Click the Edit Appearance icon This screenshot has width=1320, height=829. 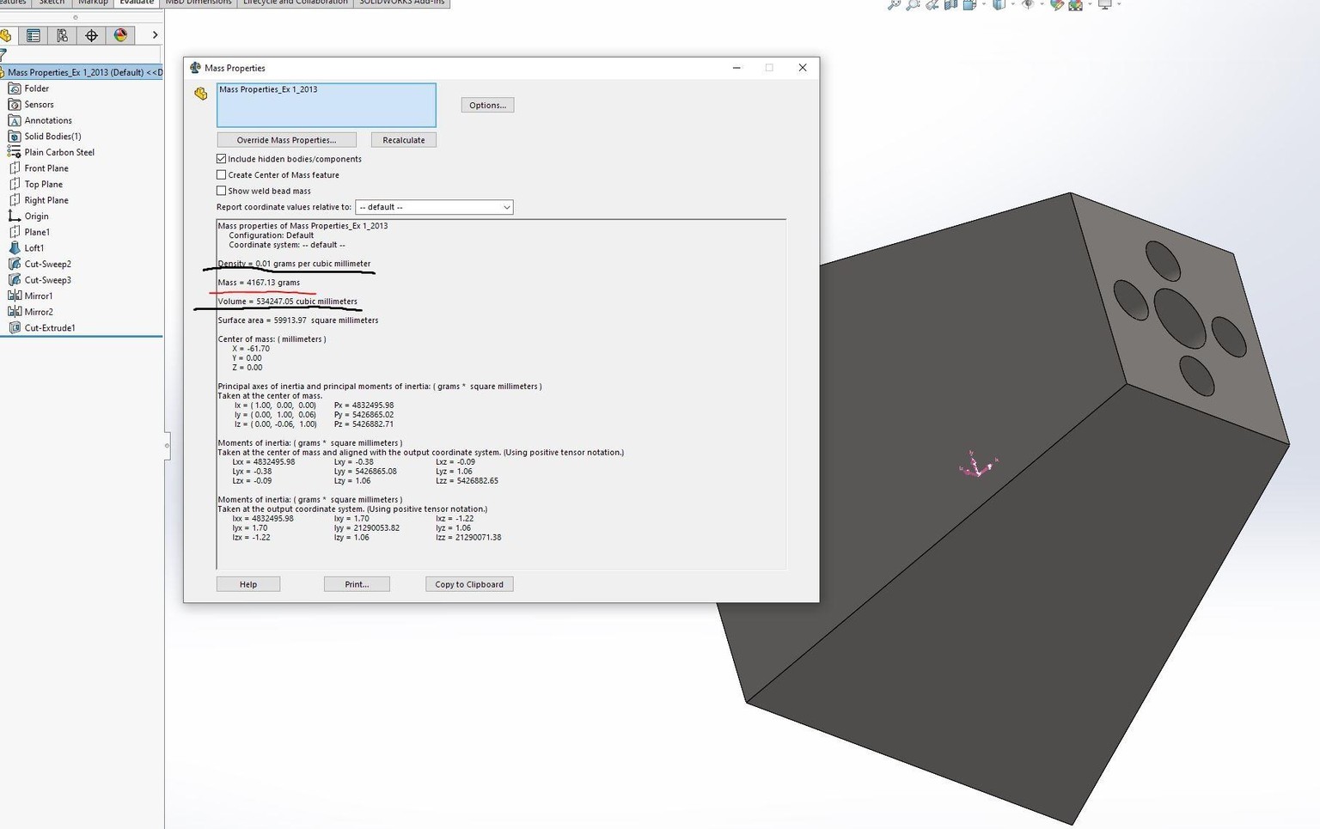1057,4
